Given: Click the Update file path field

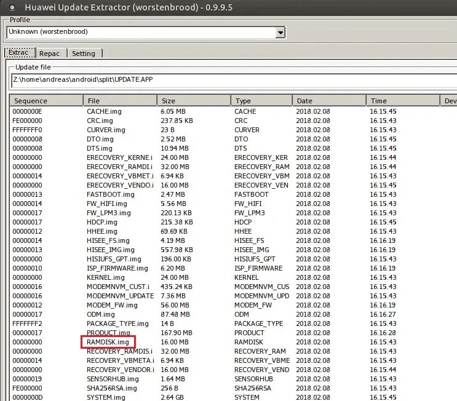Looking at the screenshot, I should (234, 80).
